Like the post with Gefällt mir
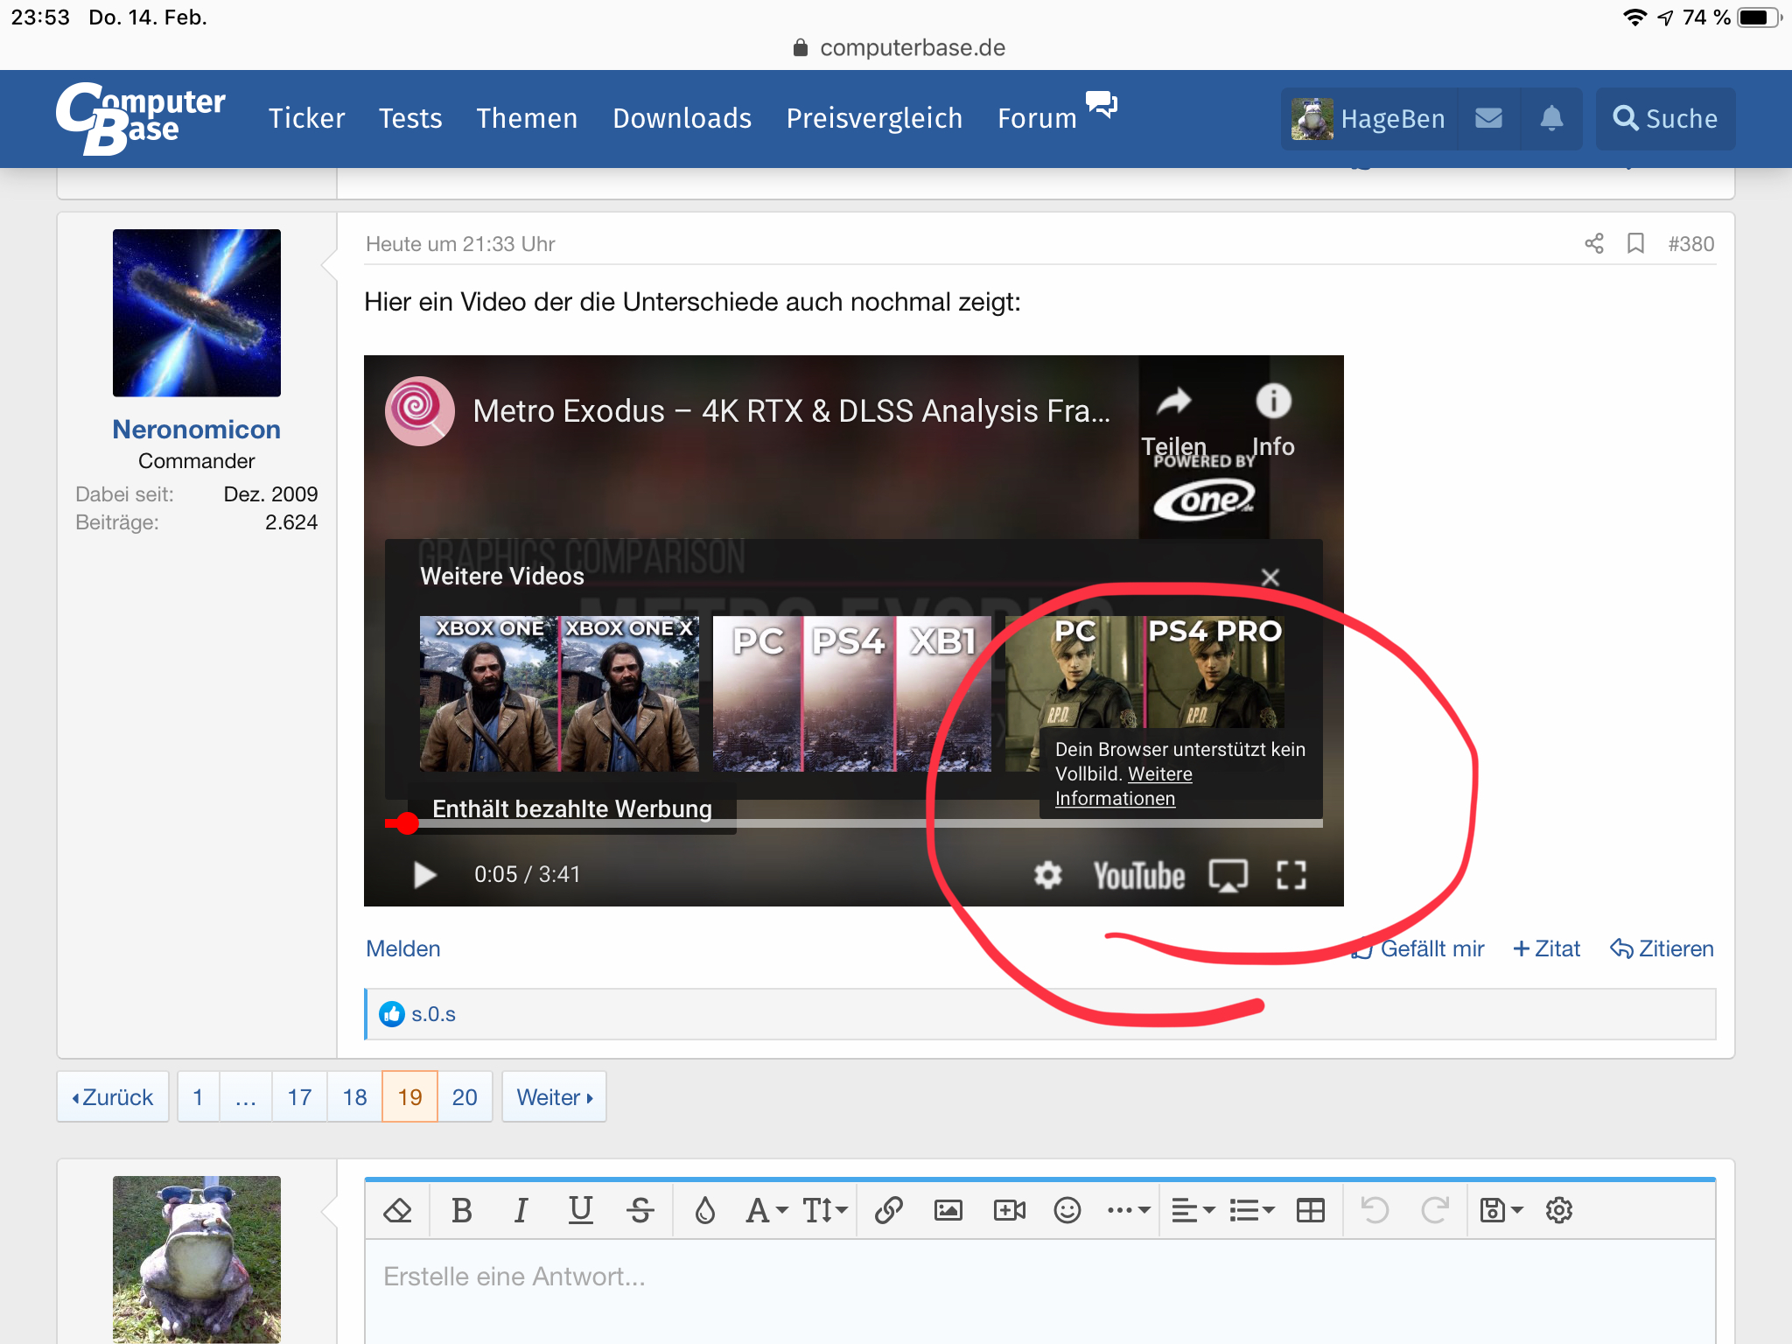1792x1344 pixels. coord(1417,948)
